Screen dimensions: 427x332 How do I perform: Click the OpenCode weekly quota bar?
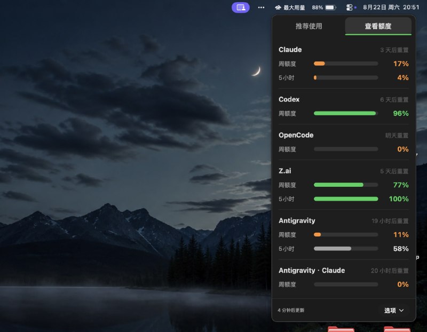(x=346, y=149)
